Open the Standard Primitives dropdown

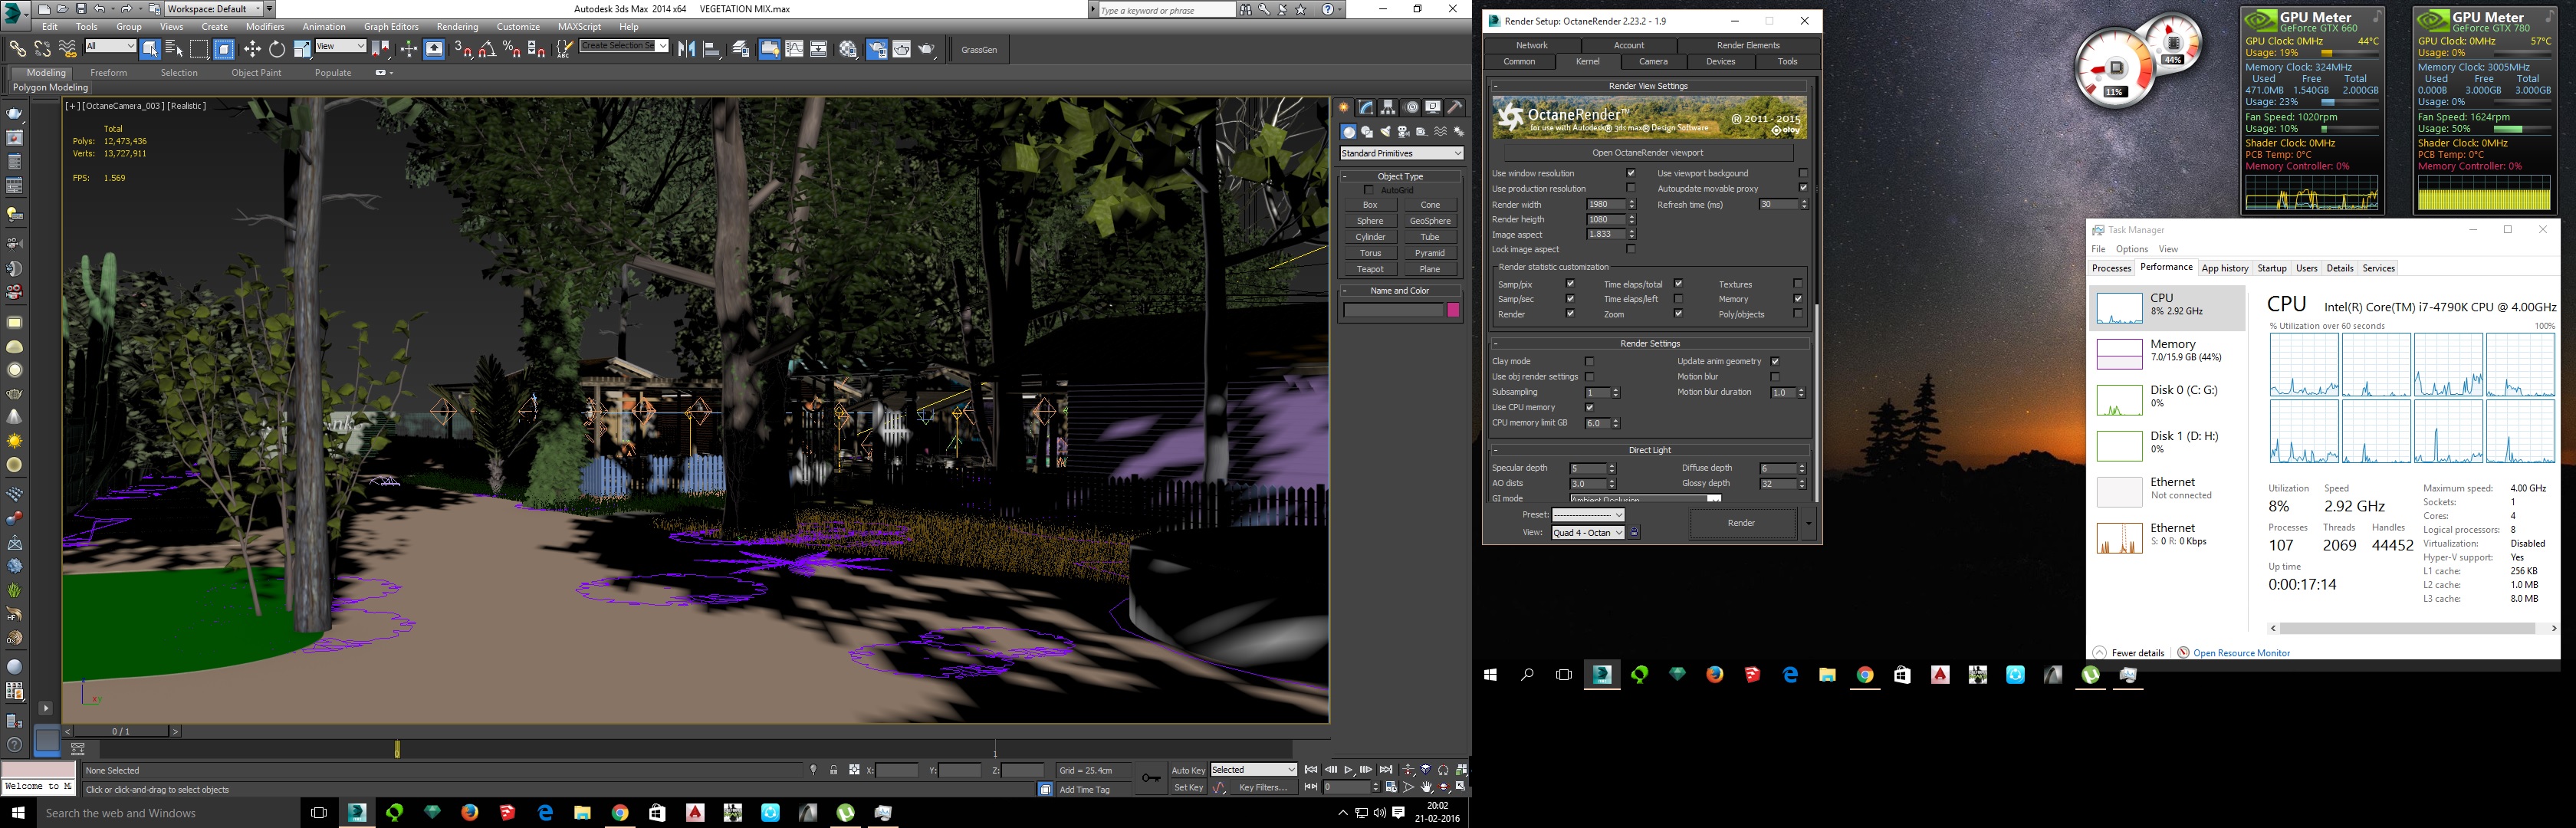pos(1401,153)
